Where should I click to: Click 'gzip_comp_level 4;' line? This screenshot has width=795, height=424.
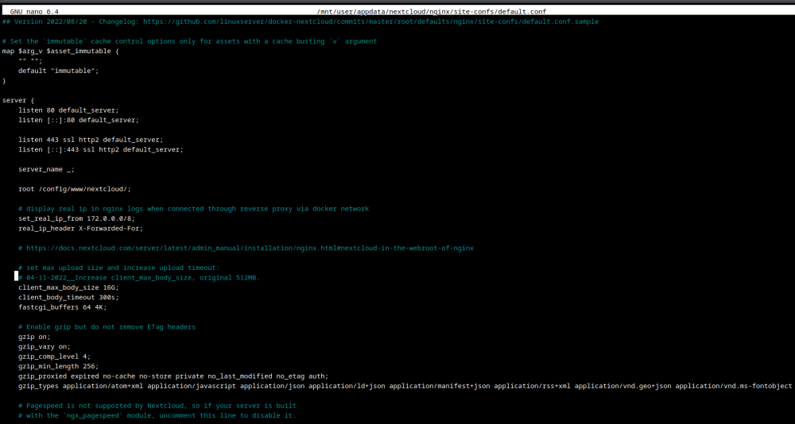(54, 357)
